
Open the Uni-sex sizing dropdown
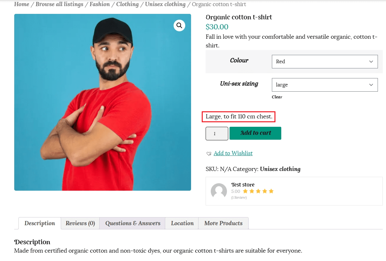coord(325,85)
